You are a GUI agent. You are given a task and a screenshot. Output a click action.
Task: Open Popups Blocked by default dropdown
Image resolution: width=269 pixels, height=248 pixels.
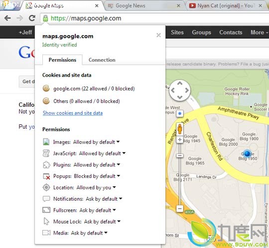[97, 176]
